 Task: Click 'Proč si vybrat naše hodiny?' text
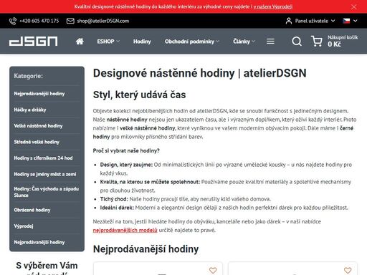pyautogui.click(x=126, y=150)
